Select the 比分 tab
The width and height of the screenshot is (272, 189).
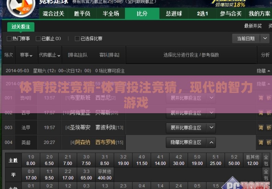(x=142, y=13)
